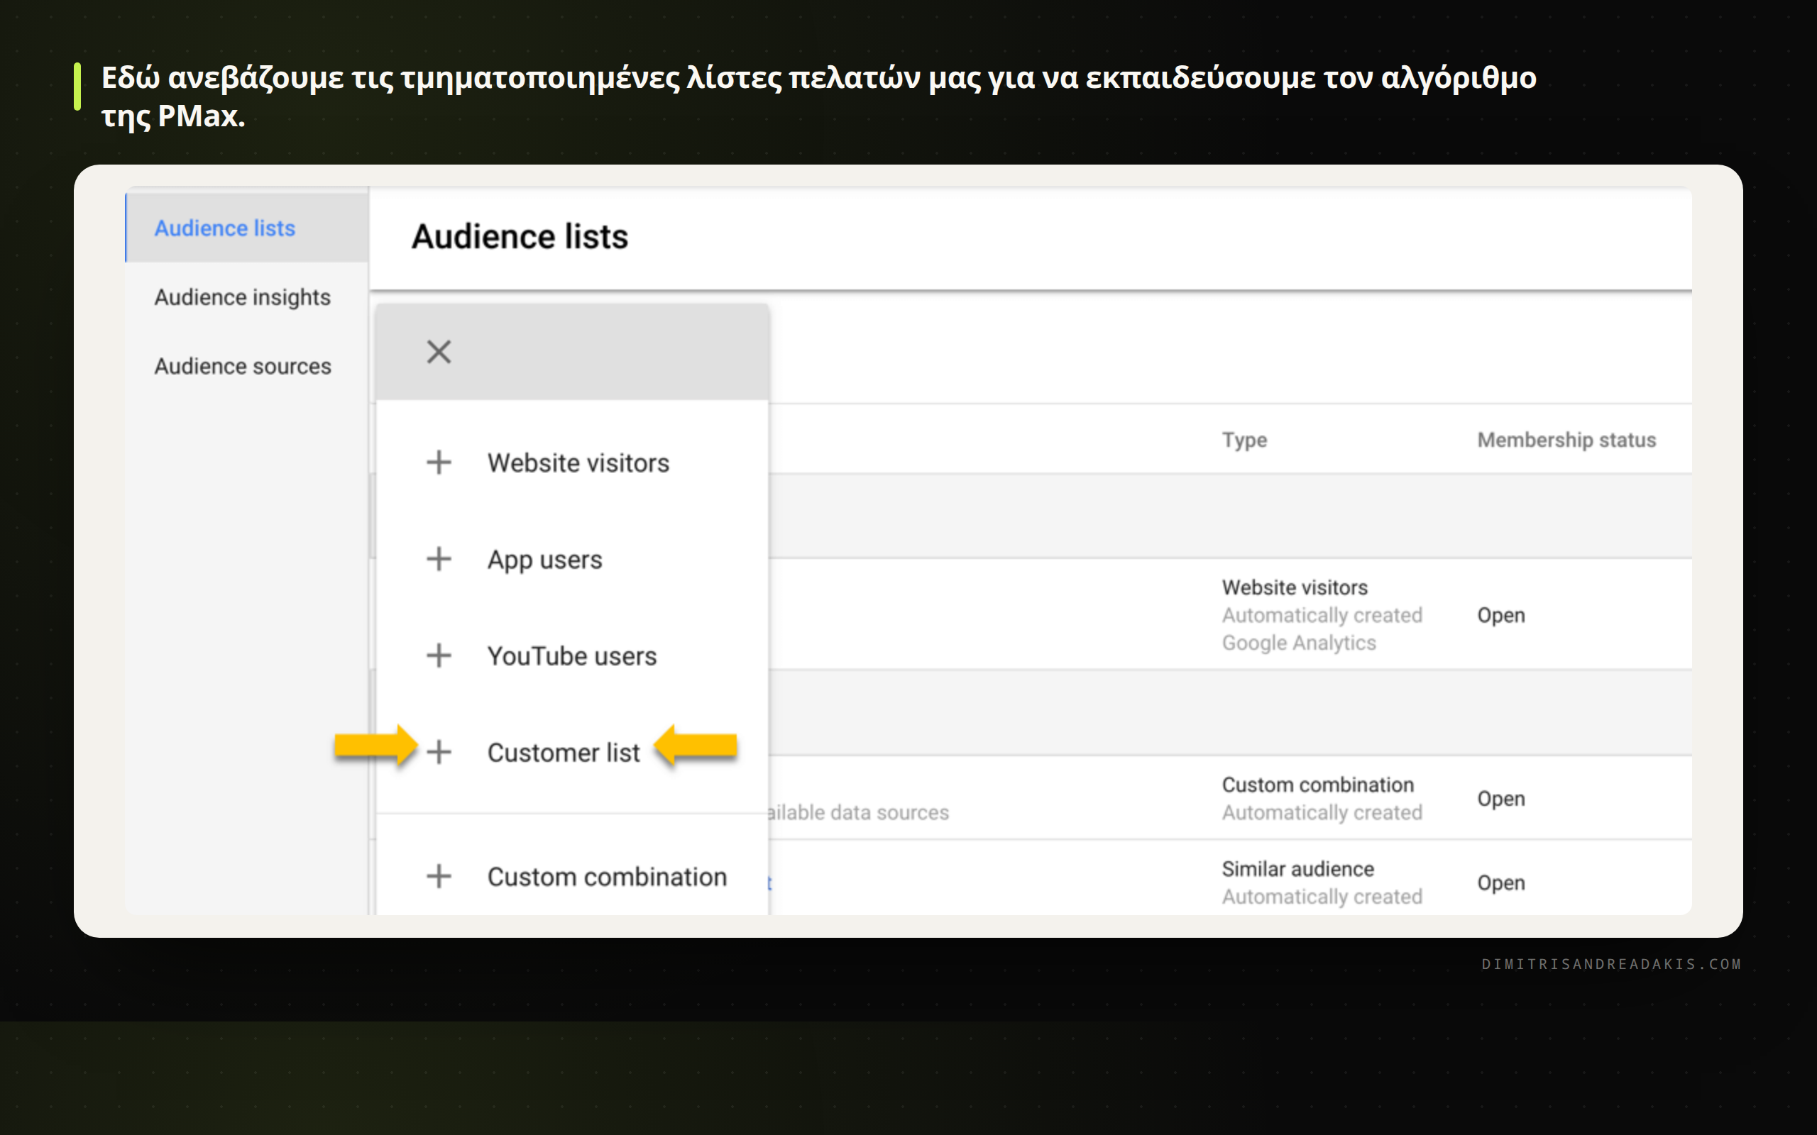The width and height of the screenshot is (1817, 1135).
Task: Sort table by Type column header
Action: coord(1244,440)
